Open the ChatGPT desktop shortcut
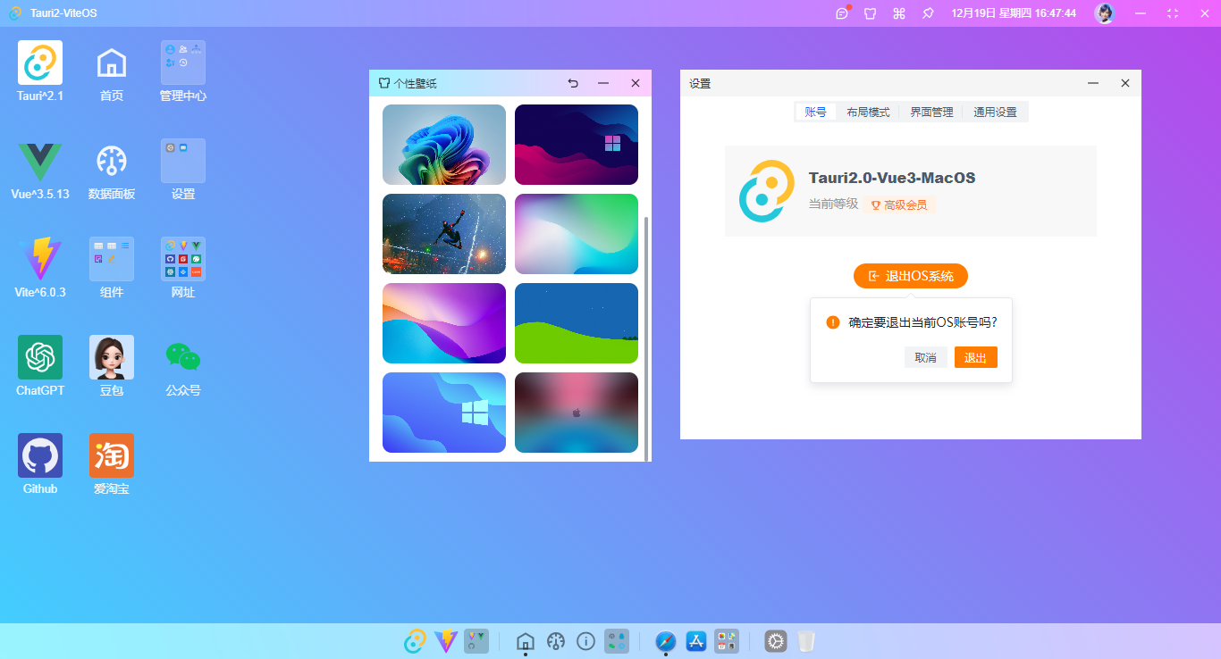 (40, 357)
